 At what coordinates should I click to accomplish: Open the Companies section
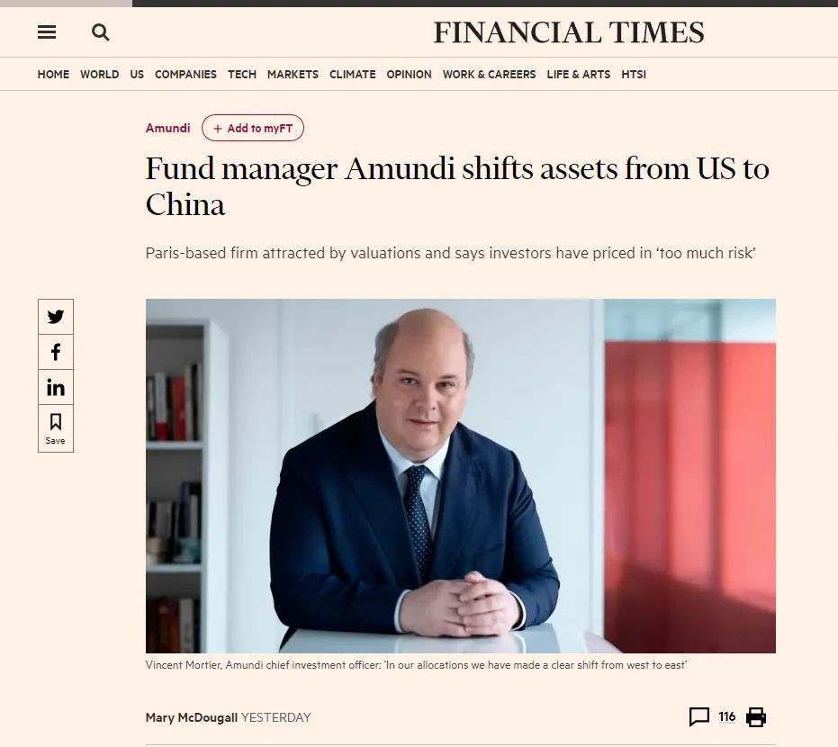point(185,75)
